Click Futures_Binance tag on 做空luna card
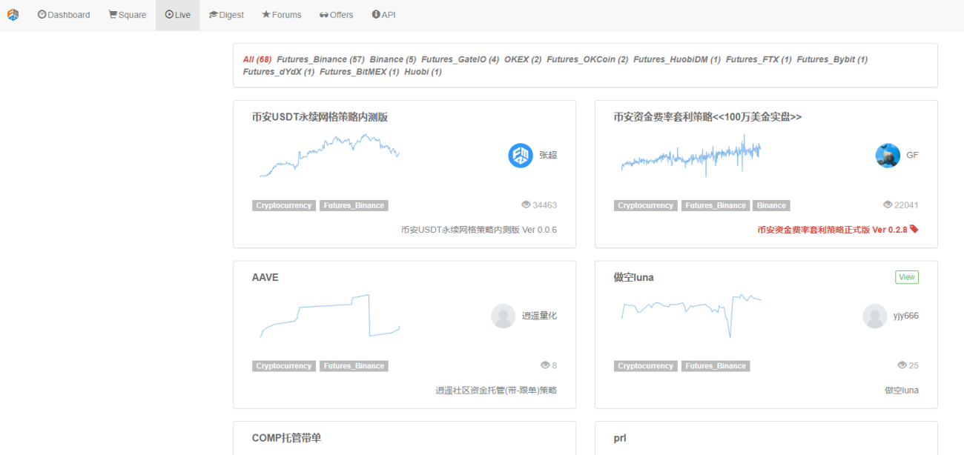The image size is (964, 455). (x=716, y=366)
